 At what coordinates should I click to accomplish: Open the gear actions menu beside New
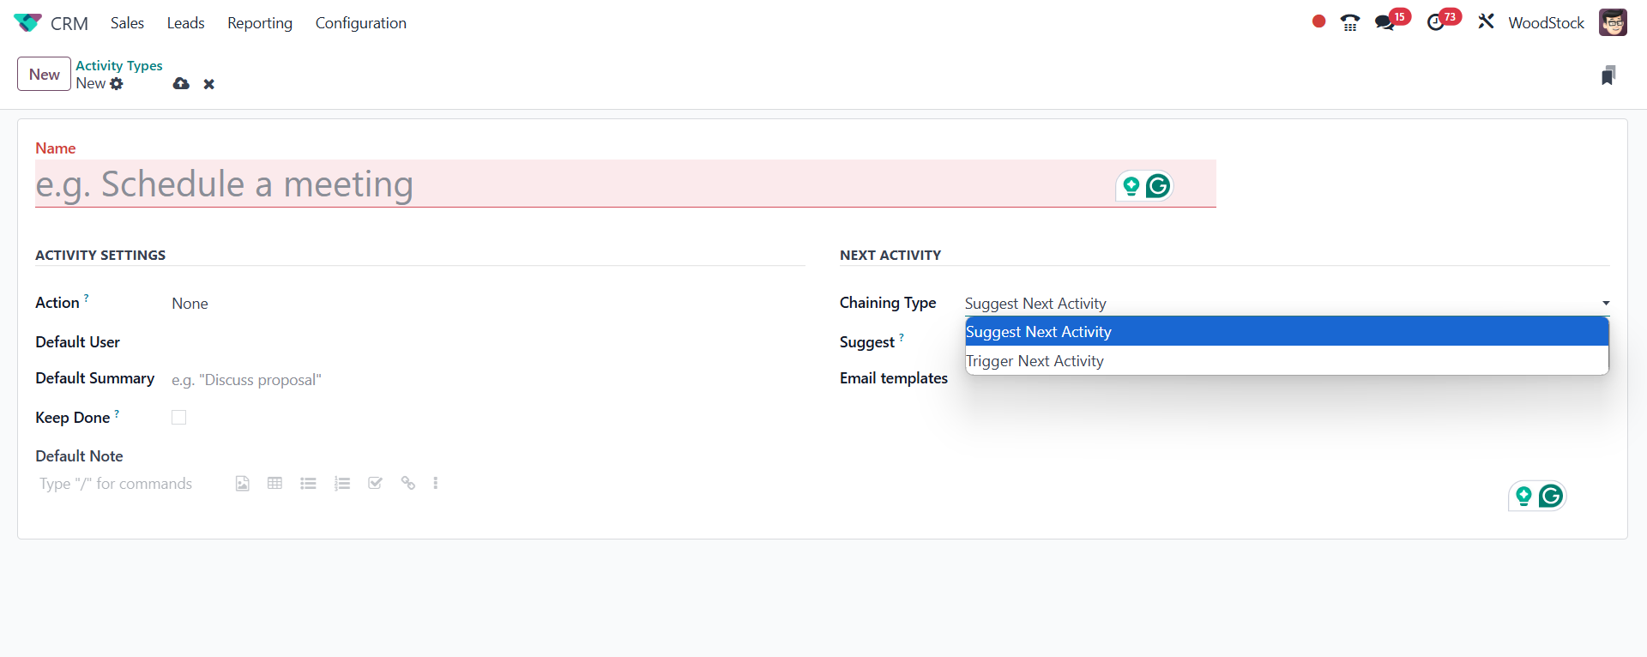(117, 84)
